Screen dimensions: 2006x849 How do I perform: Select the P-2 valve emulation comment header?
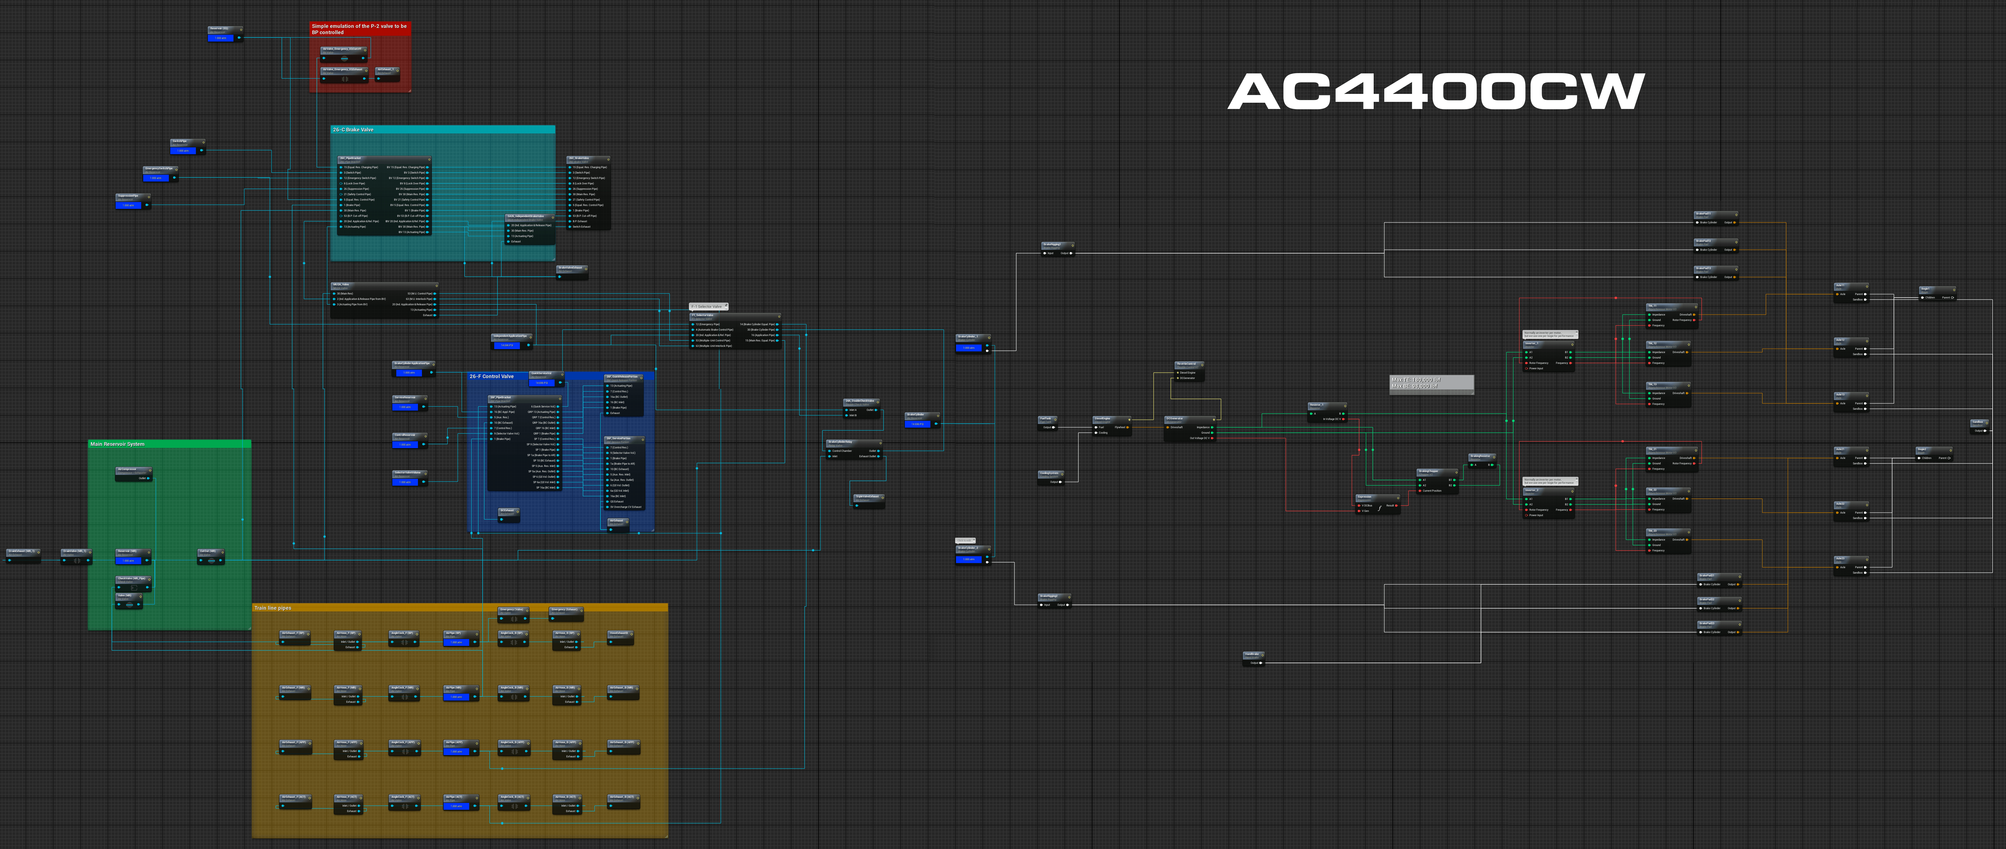tap(360, 29)
